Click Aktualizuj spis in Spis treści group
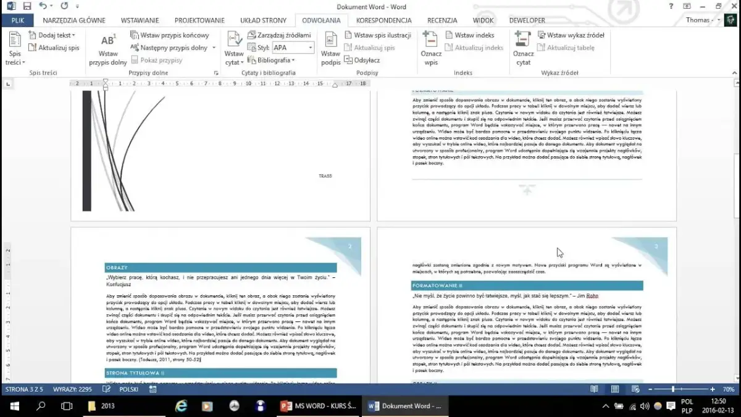The width and height of the screenshot is (741, 417). pos(53,47)
